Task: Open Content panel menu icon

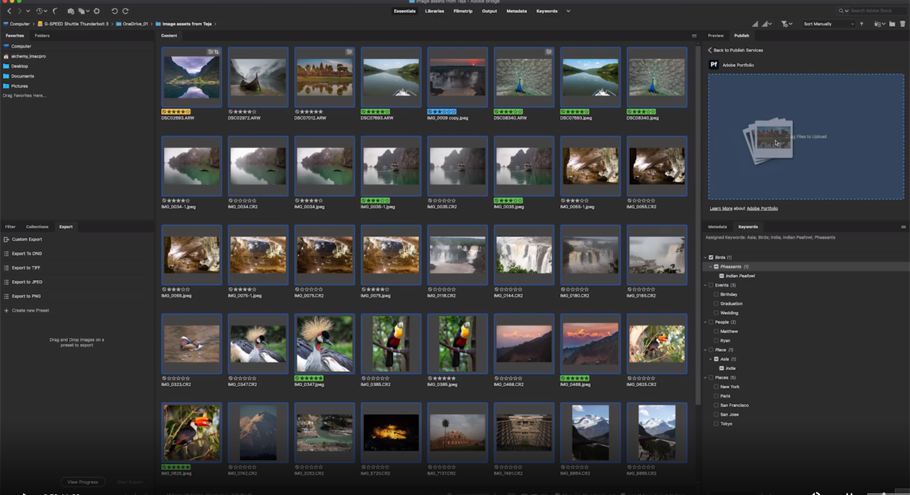Action: (694, 36)
